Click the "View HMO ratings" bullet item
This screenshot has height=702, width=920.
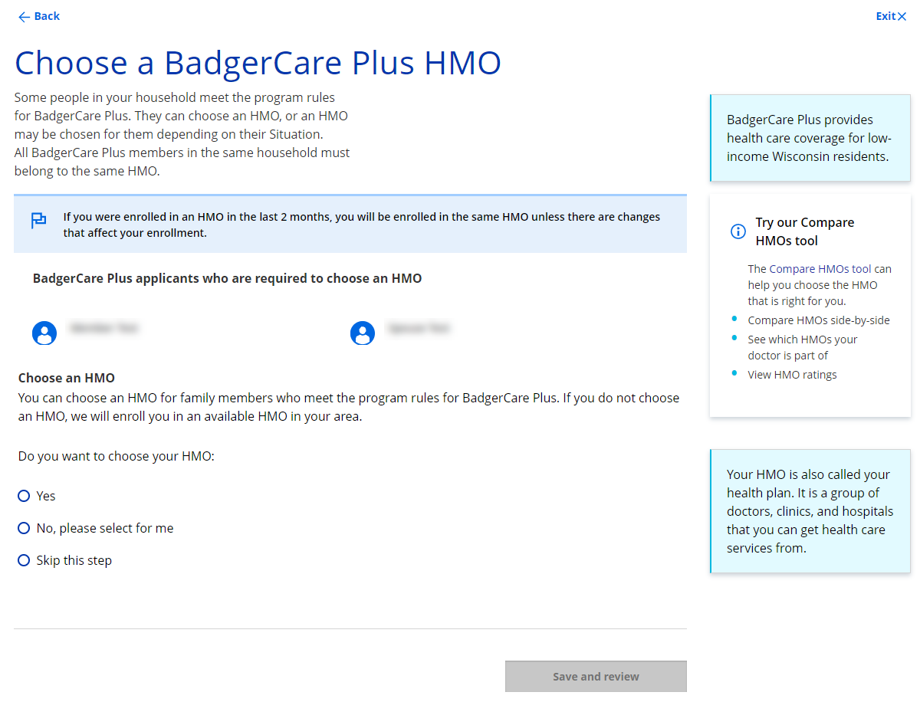792,375
